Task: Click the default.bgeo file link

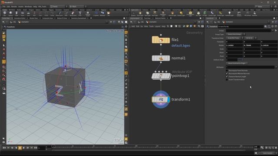Action: point(181,45)
